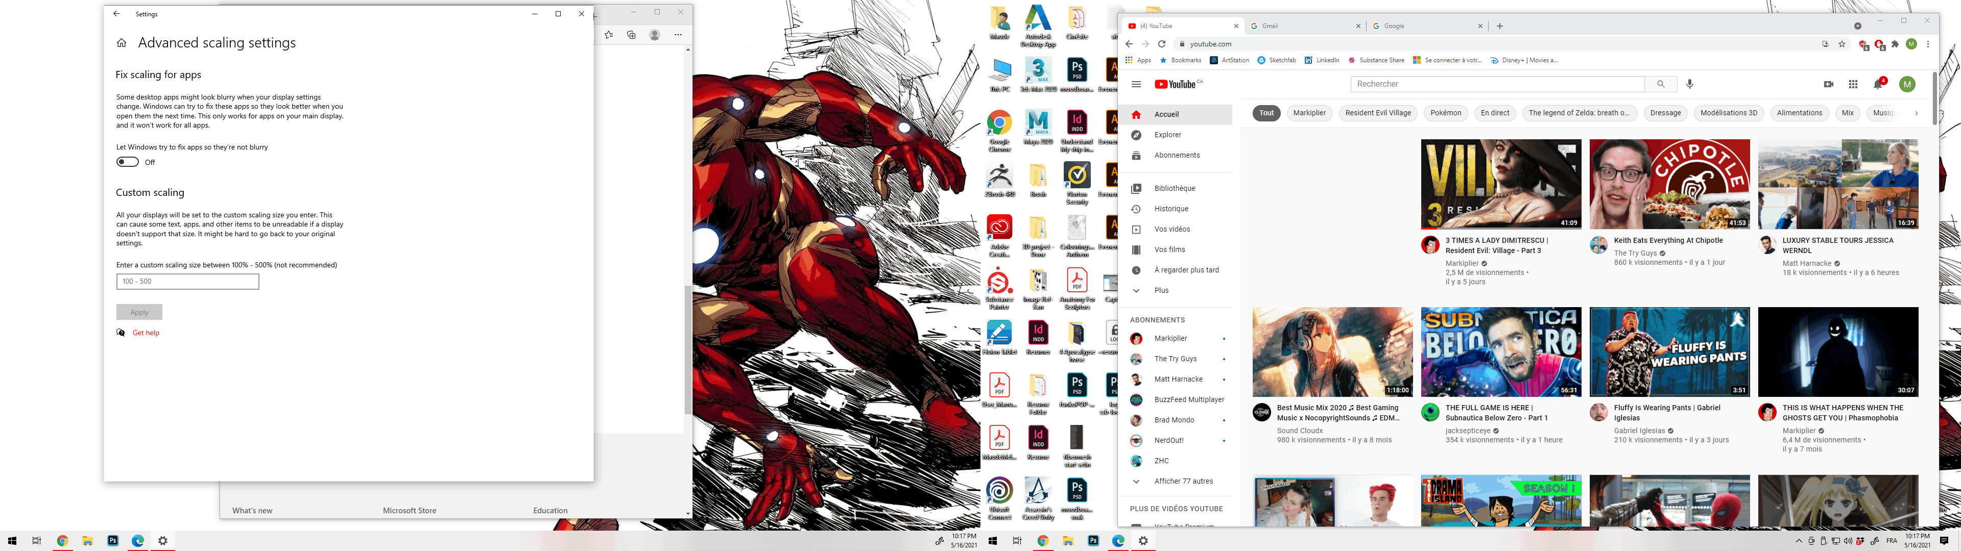
Task: Open ArtStation bookmark in Chrome
Action: tap(1229, 60)
